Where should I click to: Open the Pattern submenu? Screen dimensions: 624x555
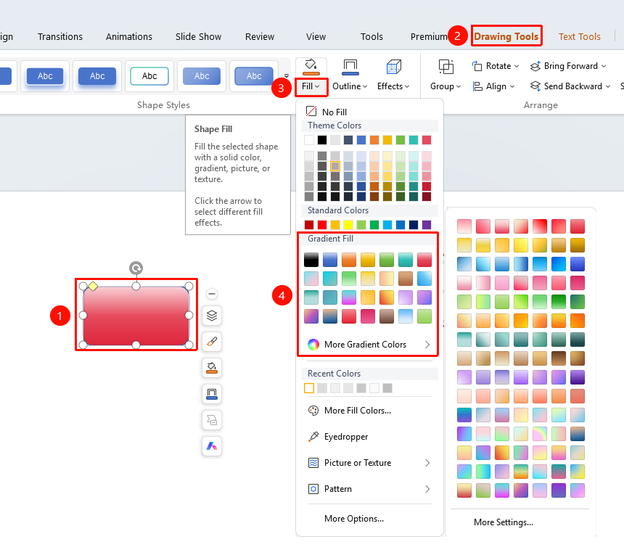(369, 489)
